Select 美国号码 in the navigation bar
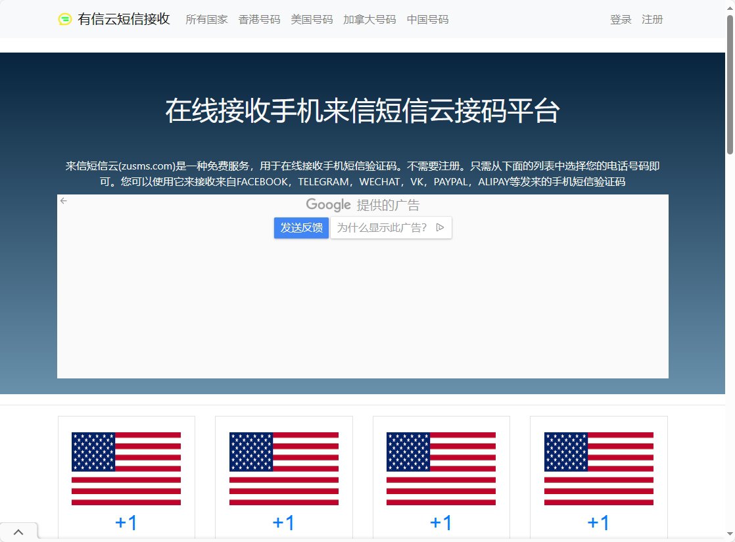 (x=312, y=20)
